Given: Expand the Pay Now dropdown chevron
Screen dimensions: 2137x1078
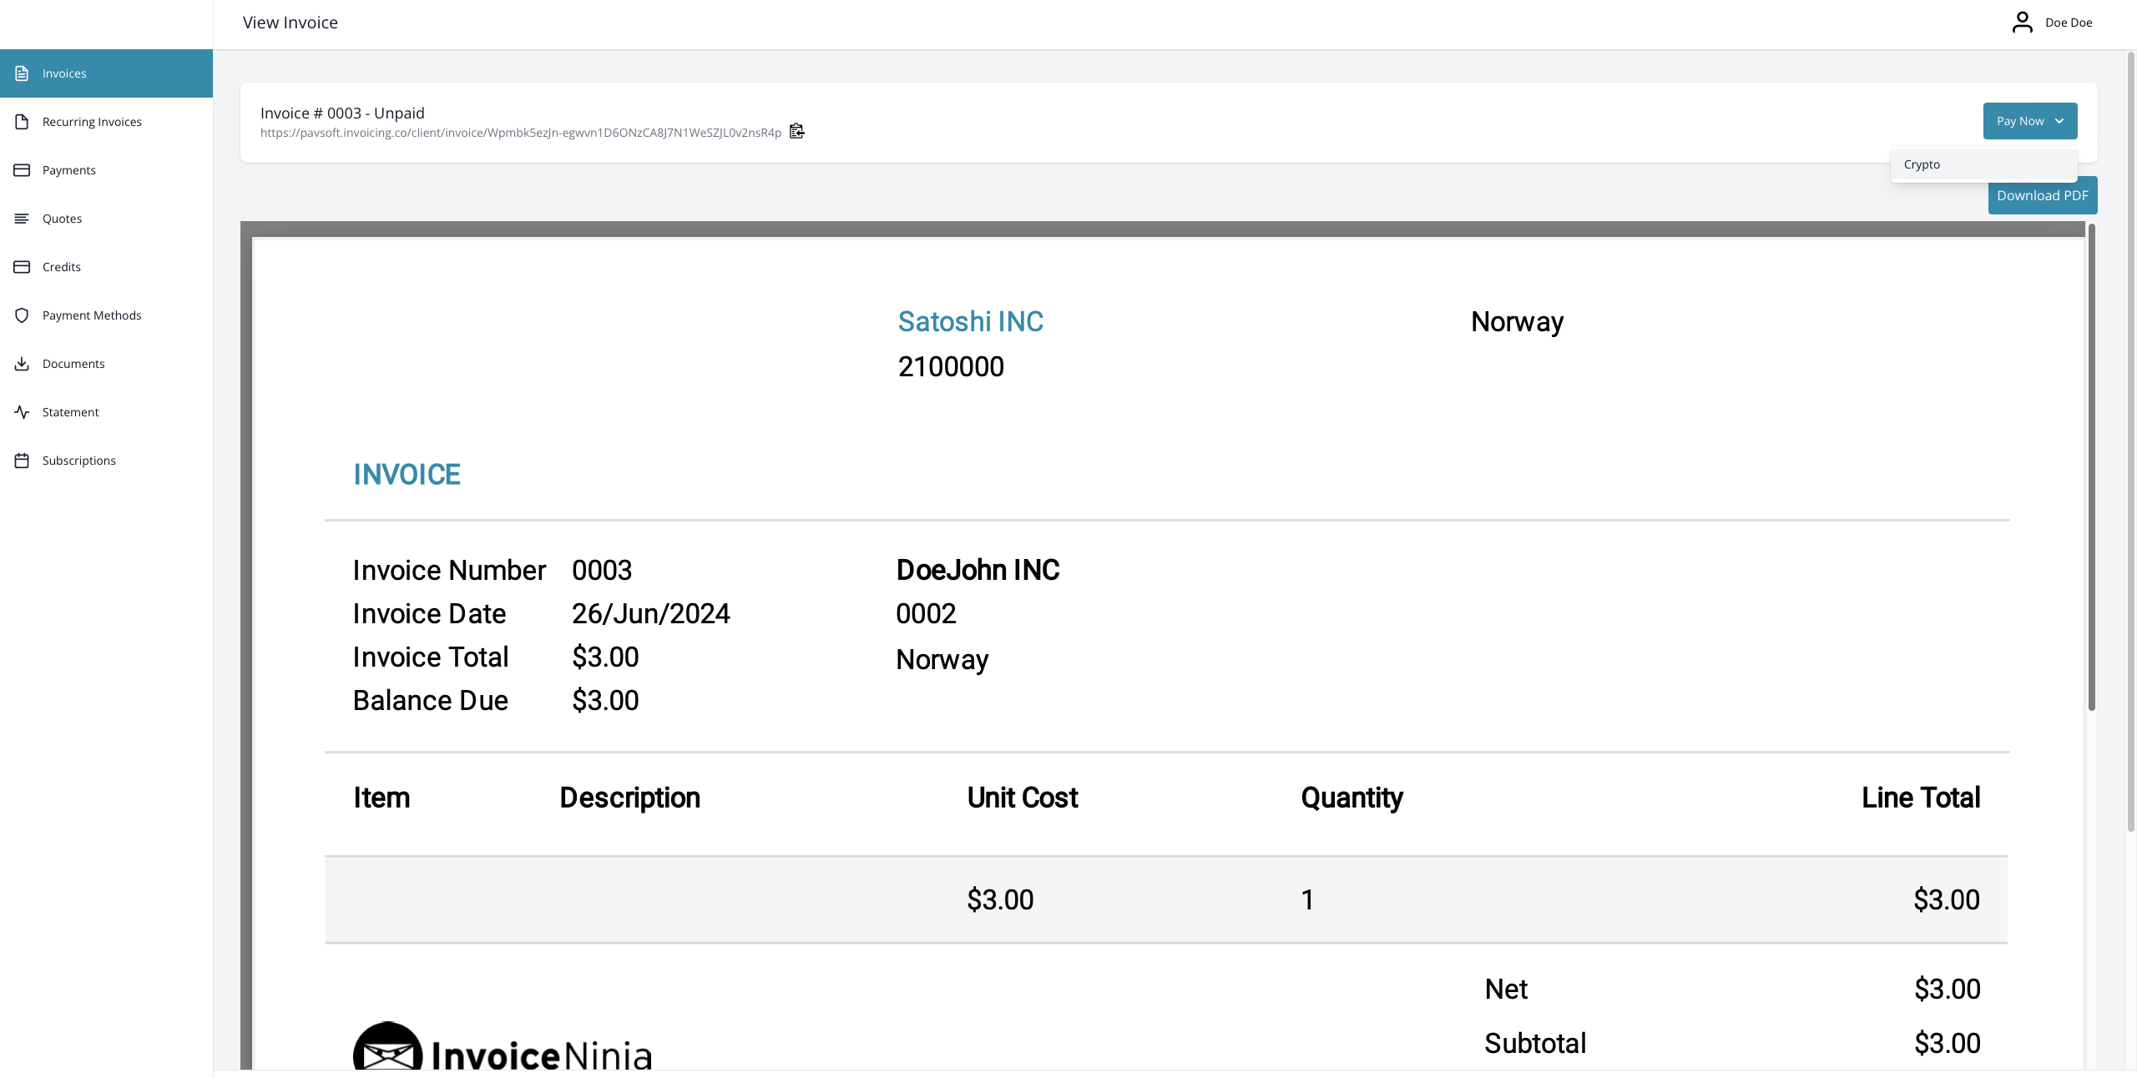Looking at the screenshot, I should pyautogui.click(x=2060, y=121).
